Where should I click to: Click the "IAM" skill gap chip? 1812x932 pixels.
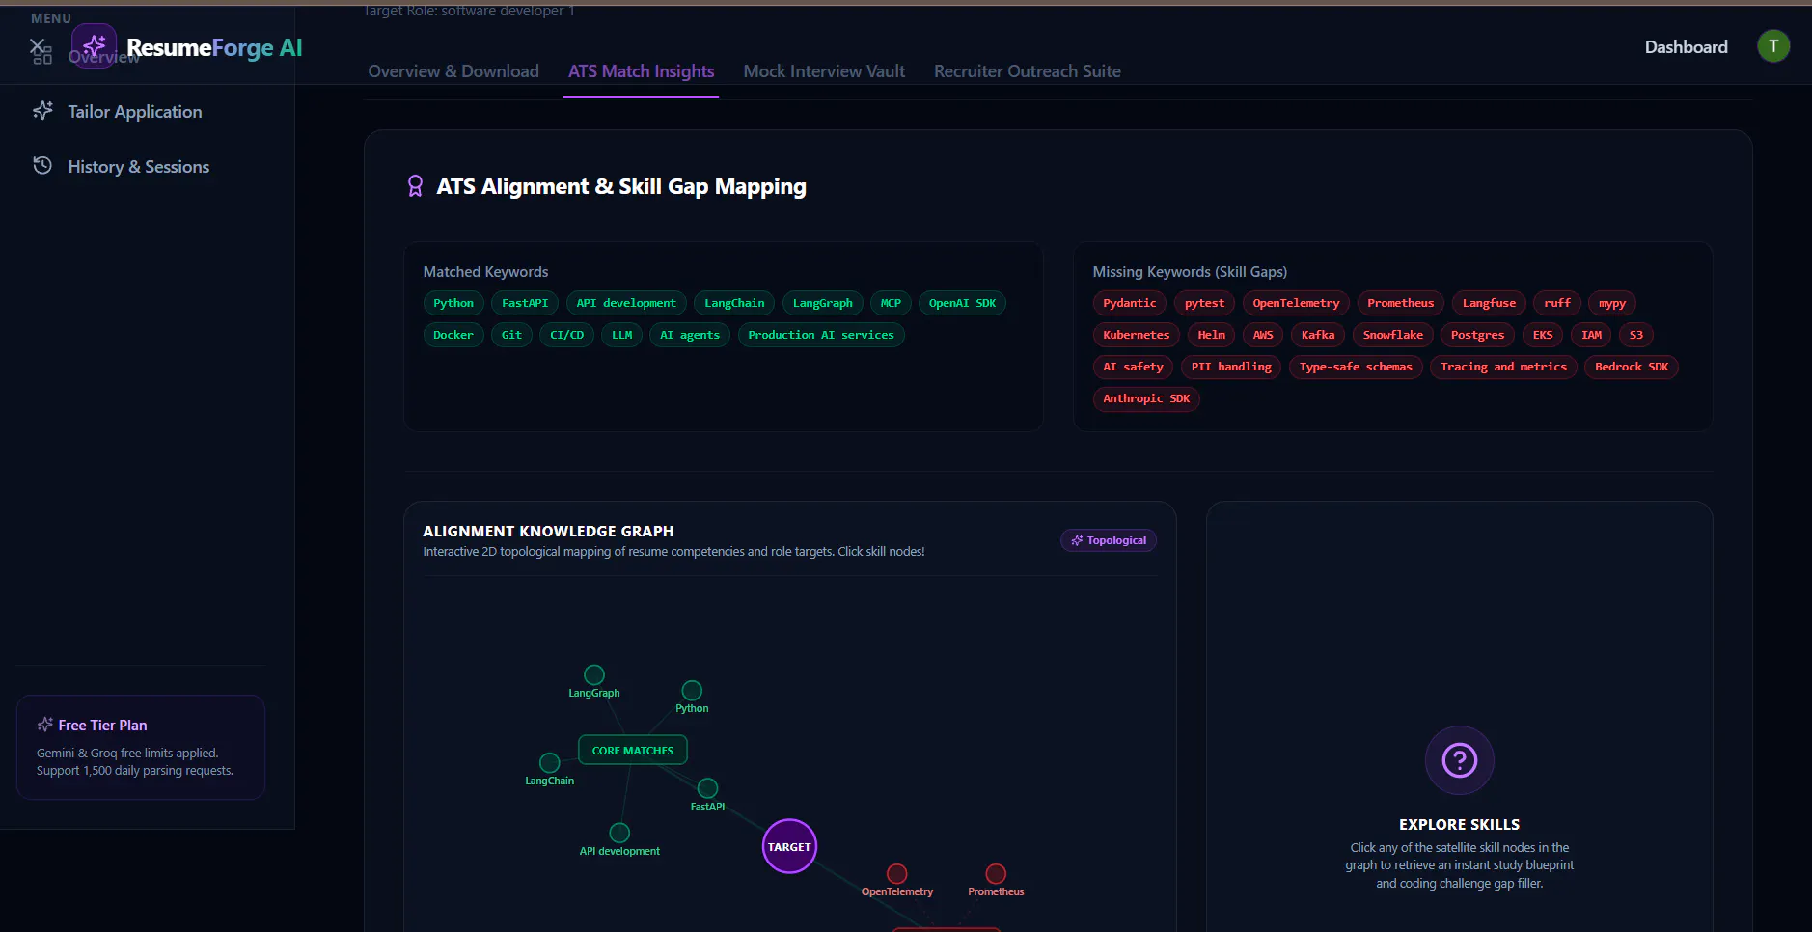(x=1591, y=335)
